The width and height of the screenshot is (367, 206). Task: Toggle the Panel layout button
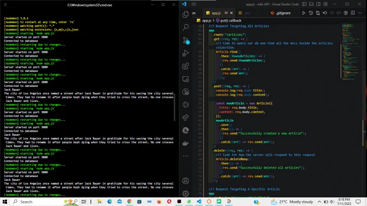[311, 4]
